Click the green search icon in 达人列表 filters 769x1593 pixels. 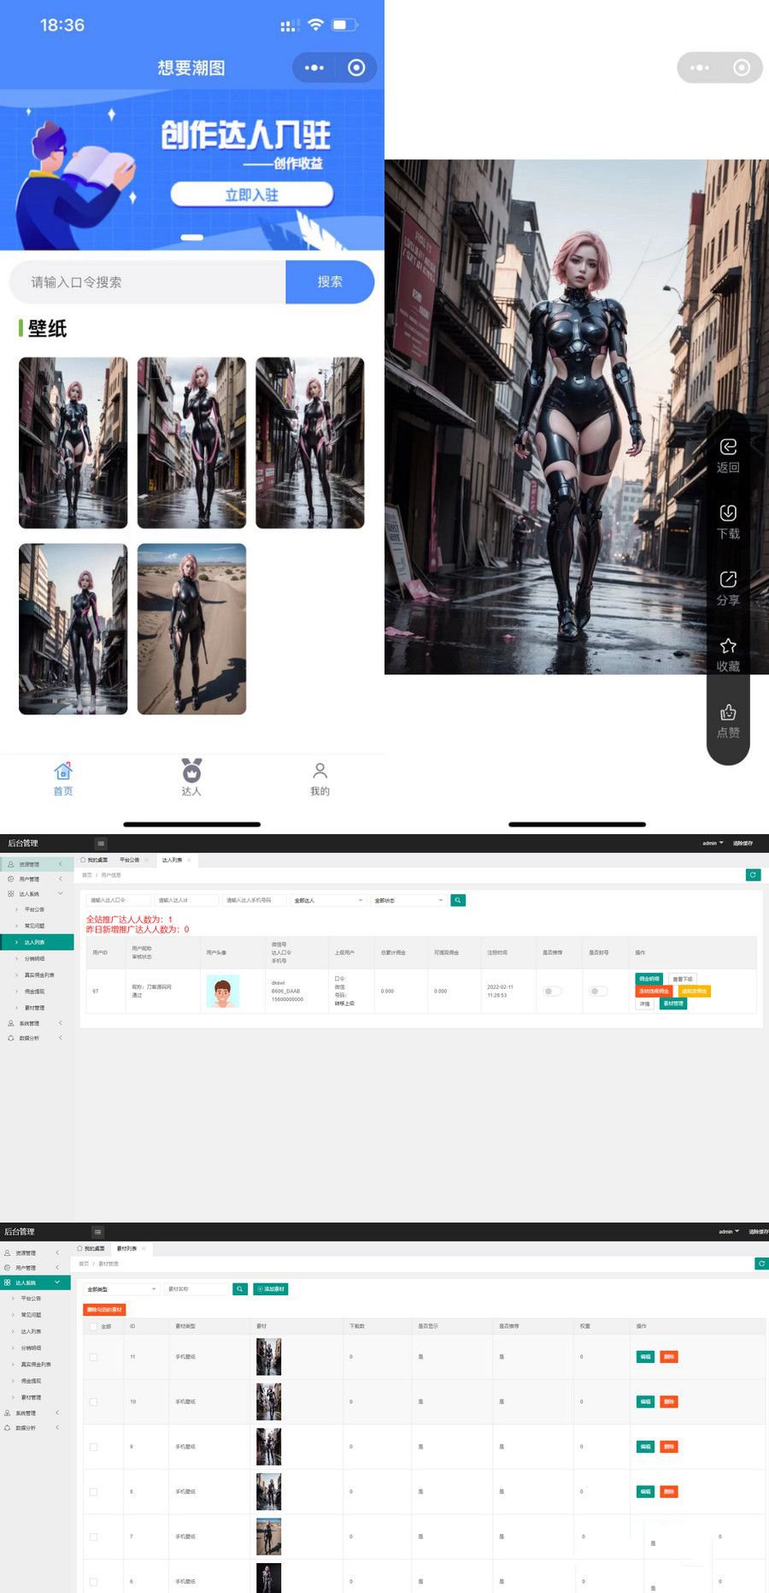(x=458, y=900)
